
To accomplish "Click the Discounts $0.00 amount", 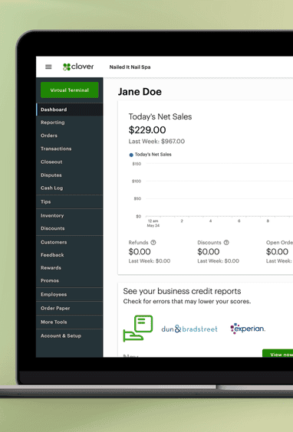I will point(209,251).
